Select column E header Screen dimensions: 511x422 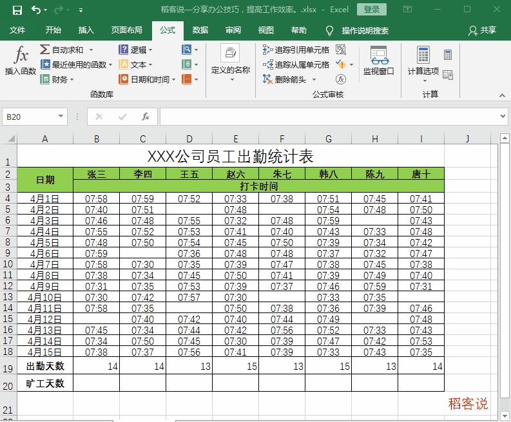[x=236, y=139]
